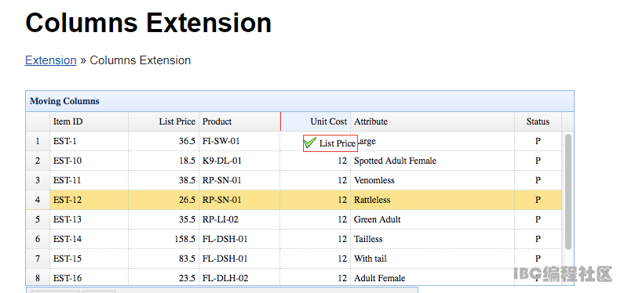Click the Moving Columns panel title
Image resolution: width=617 pixels, height=293 pixels.
pyautogui.click(x=64, y=101)
